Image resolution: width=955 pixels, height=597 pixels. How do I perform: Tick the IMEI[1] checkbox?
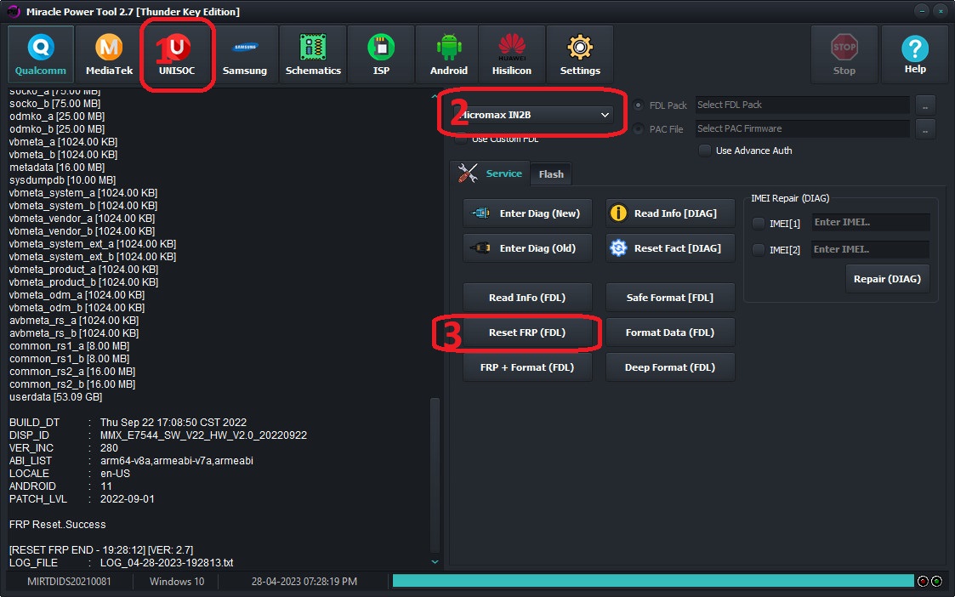click(759, 224)
